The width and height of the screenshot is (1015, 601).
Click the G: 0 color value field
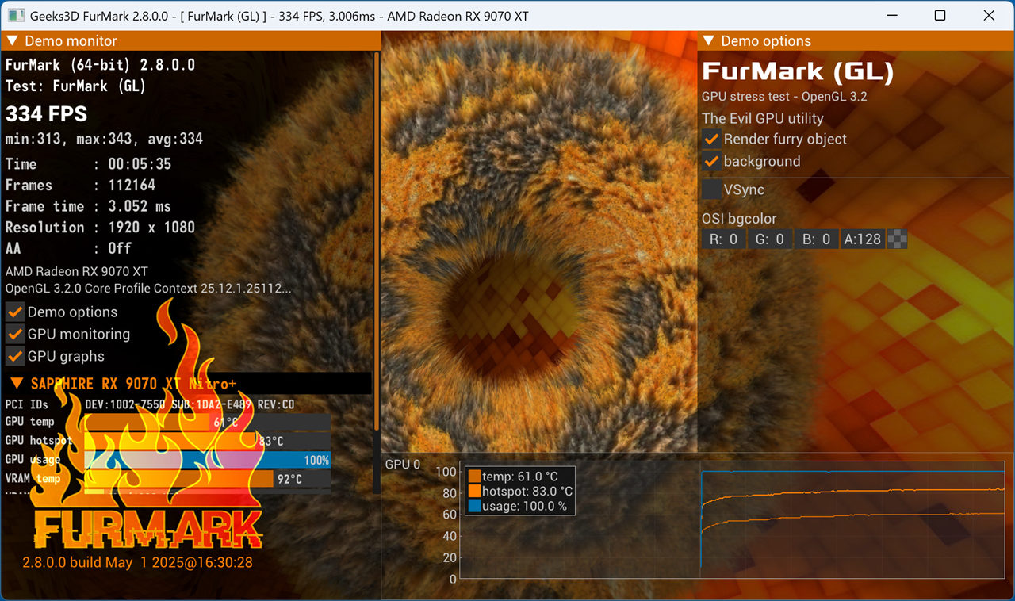click(770, 239)
